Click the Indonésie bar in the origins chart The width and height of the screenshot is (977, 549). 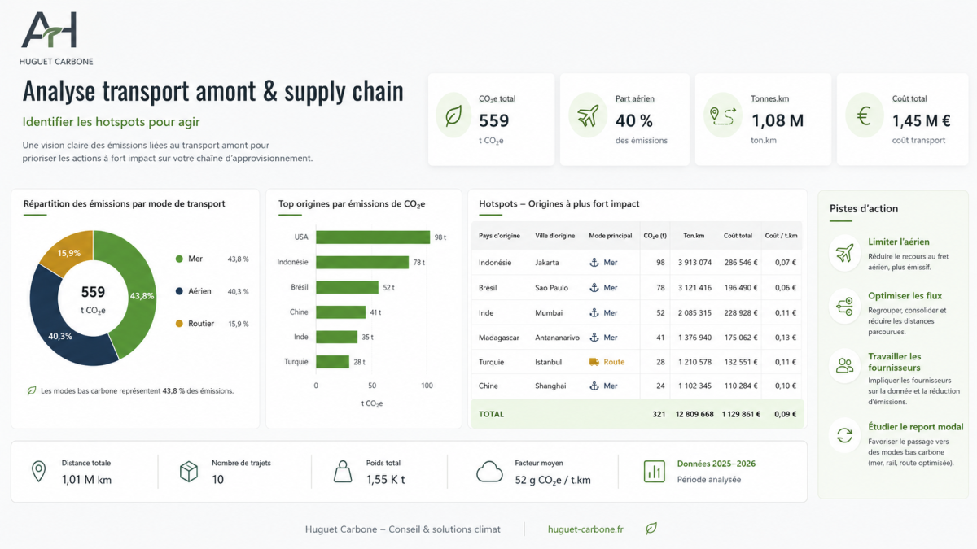(362, 262)
